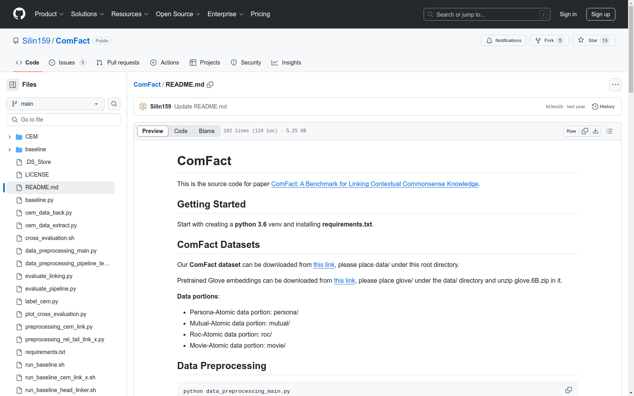Click the GitHub logo in the header
634x396 pixels.
19,14
